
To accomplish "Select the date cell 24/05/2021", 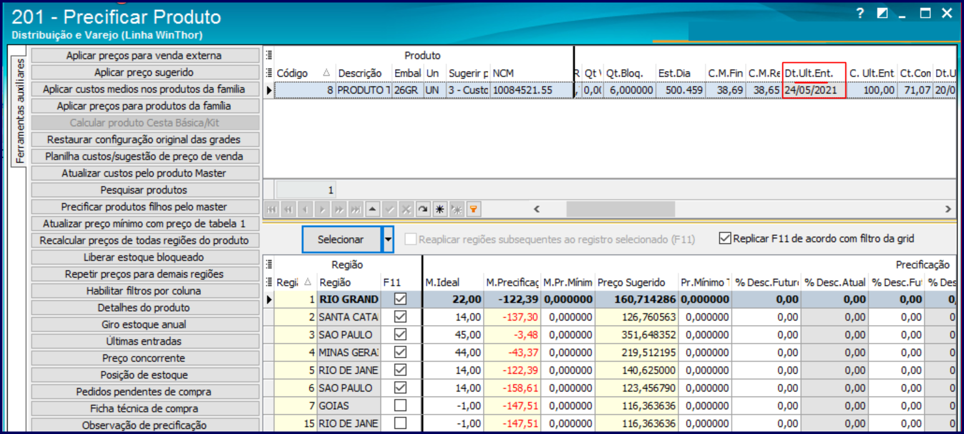I will pyautogui.click(x=814, y=90).
